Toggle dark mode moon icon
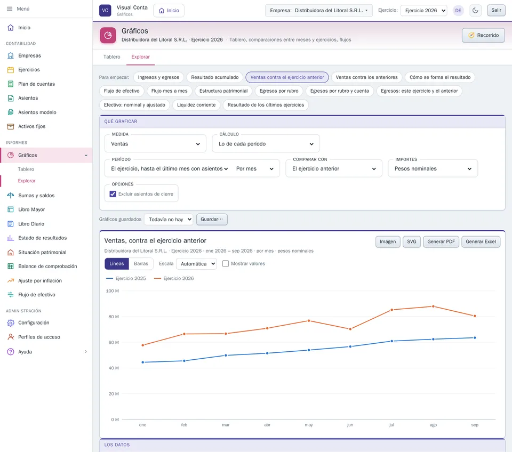This screenshot has height=452, width=512. (x=475, y=11)
